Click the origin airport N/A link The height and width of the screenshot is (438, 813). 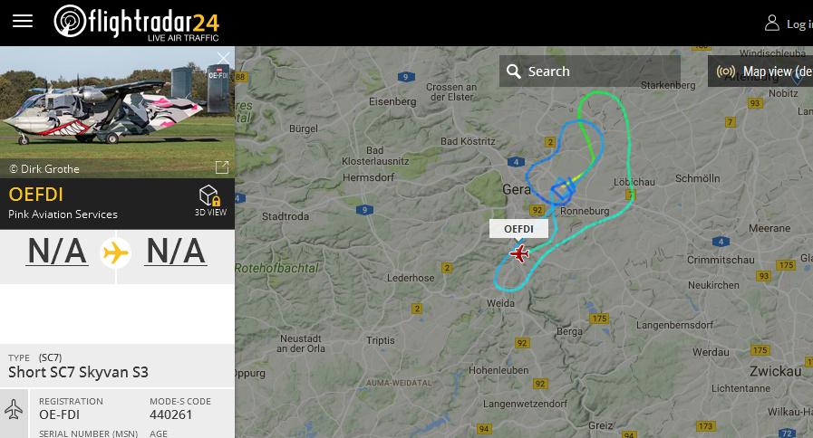[57, 252]
